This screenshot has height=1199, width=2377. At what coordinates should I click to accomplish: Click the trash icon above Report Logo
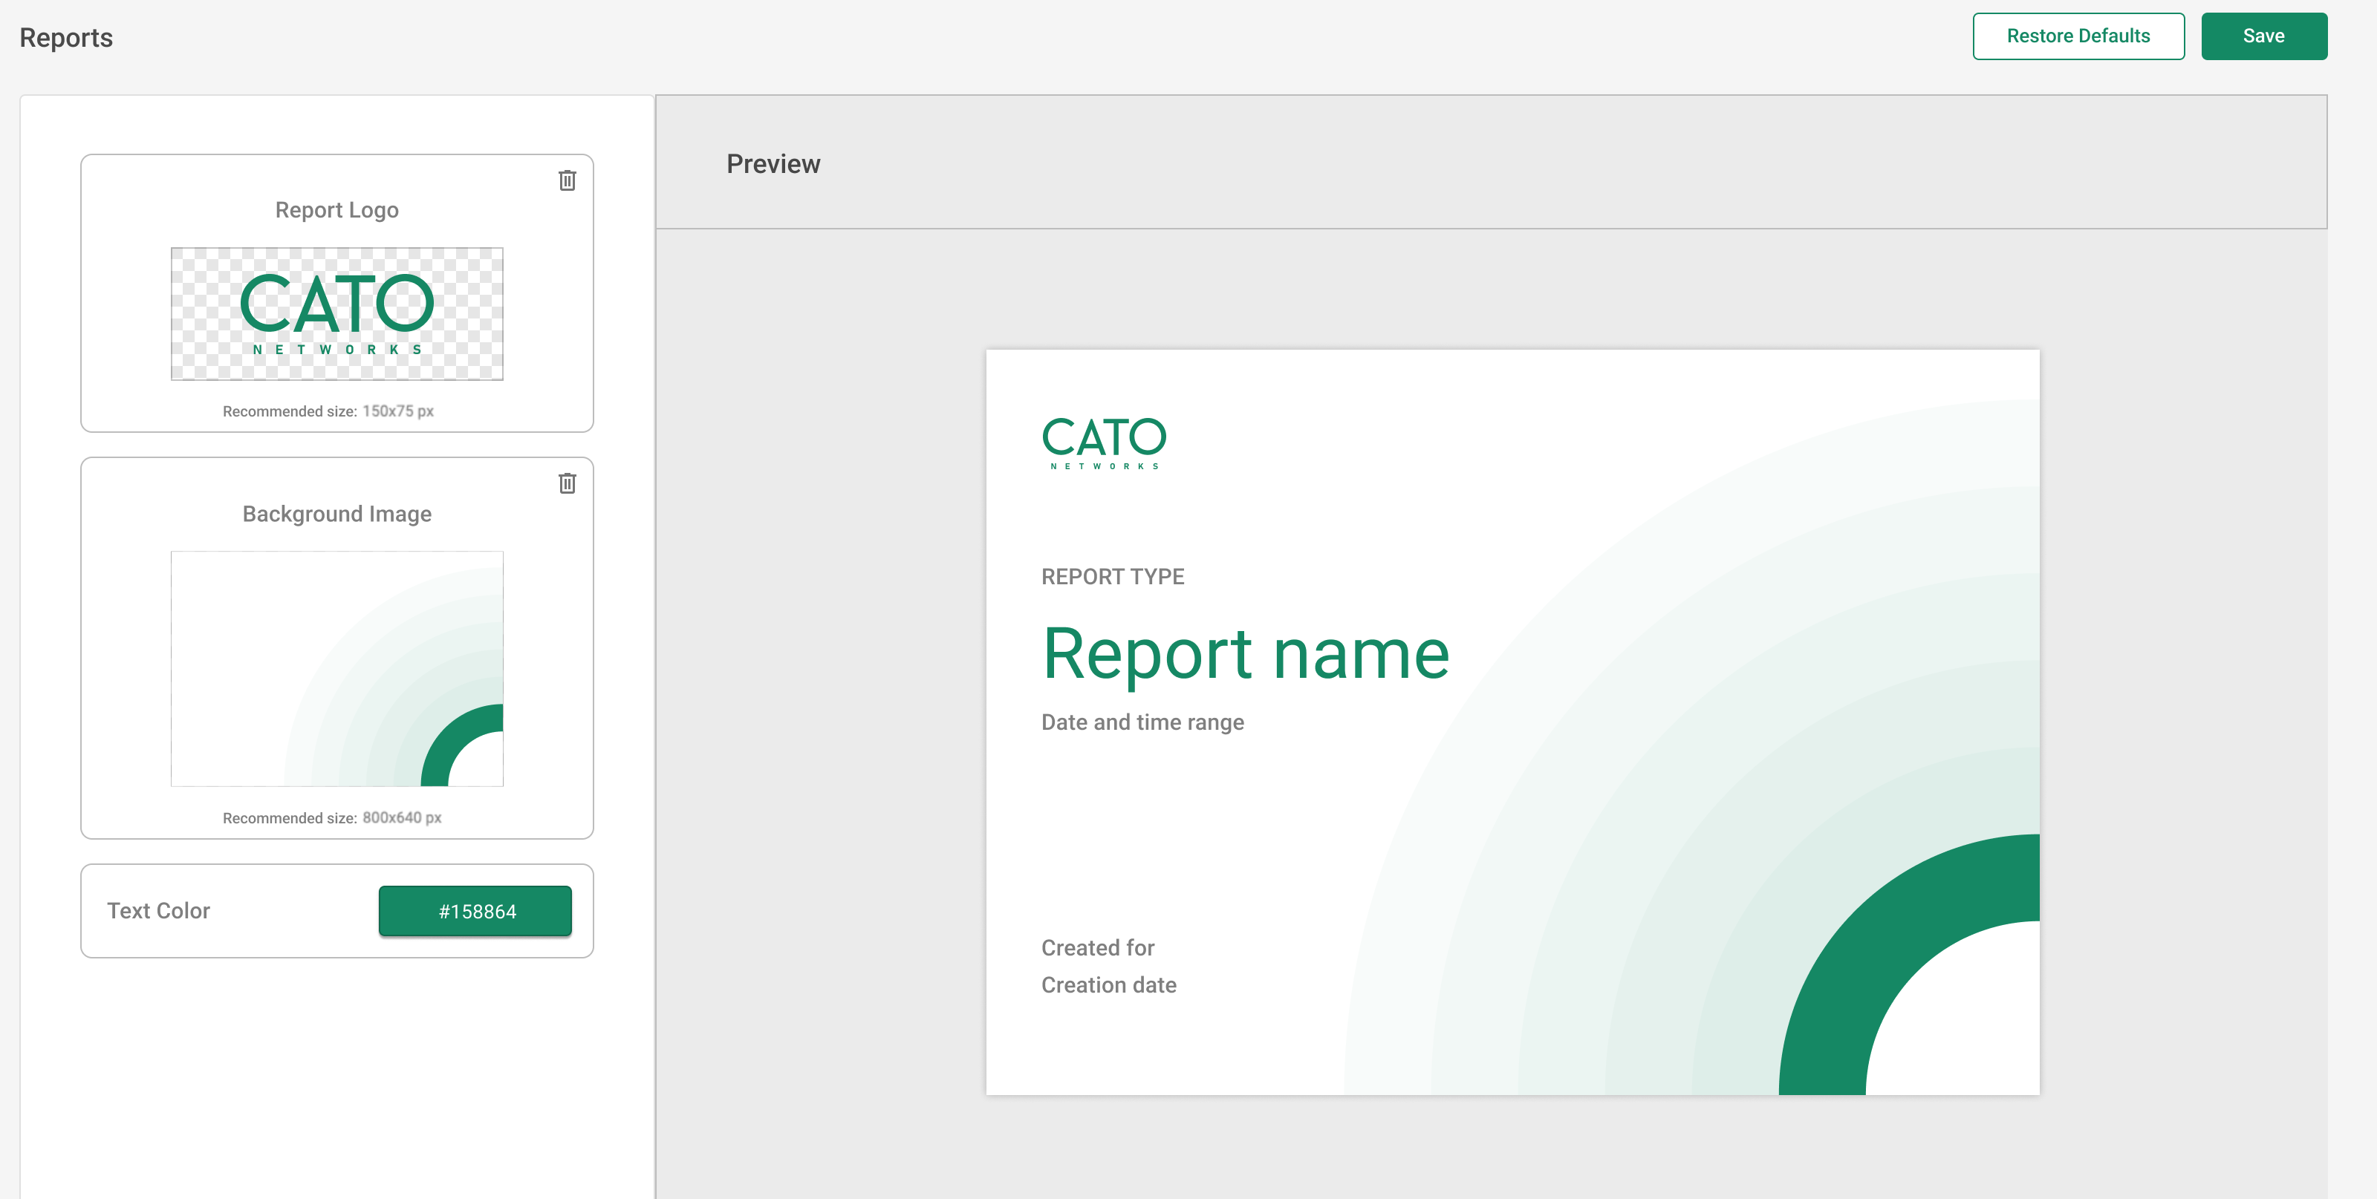click(x=567, y=180)
